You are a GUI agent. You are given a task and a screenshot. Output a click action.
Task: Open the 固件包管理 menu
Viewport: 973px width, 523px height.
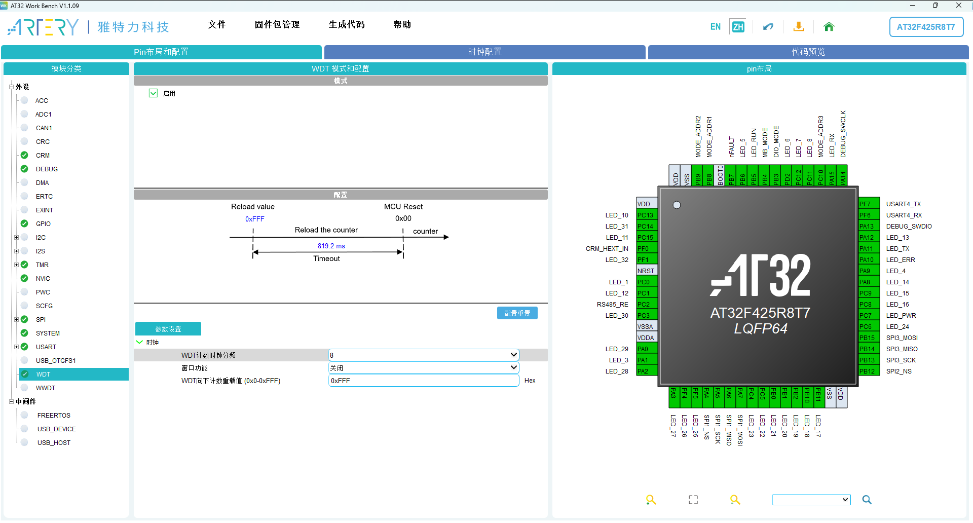tap(277, 24)
